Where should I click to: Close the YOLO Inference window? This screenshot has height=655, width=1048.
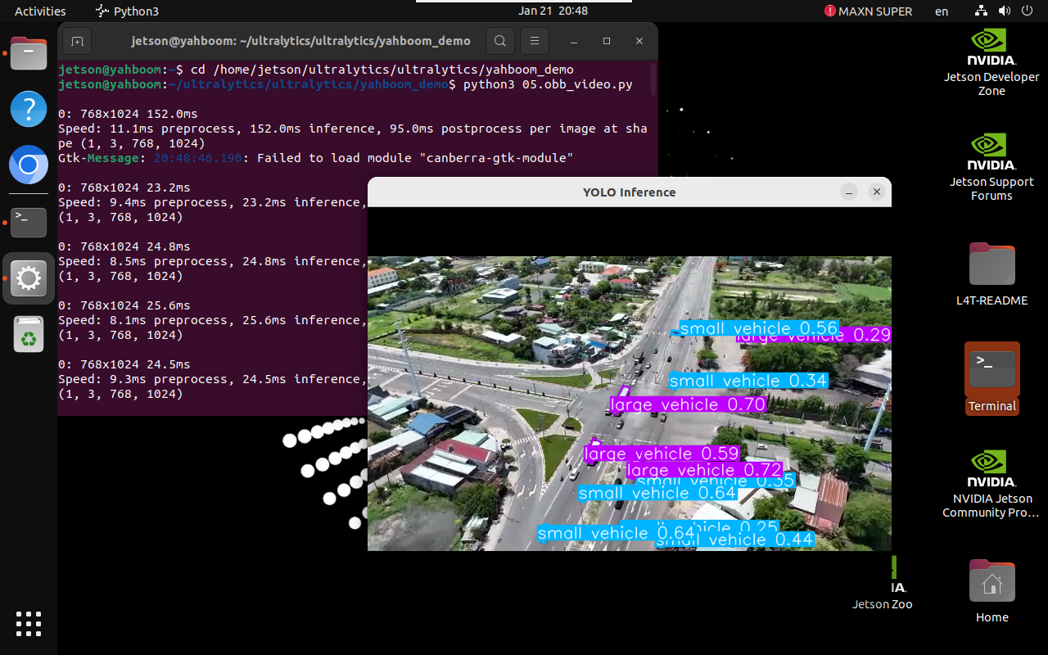876,192
